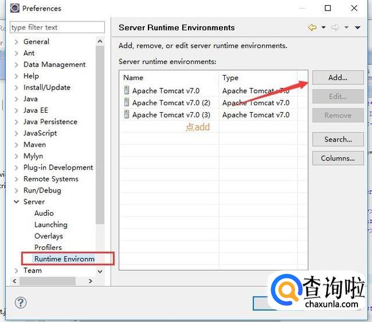
Task: Select Profilers under Server
Action: (x=48, y=248)
